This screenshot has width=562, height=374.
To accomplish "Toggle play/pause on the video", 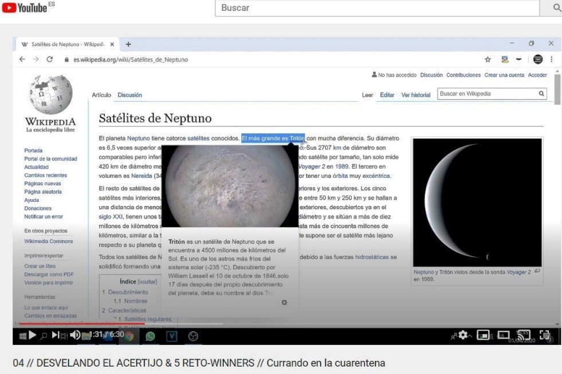I will [33, 335].
